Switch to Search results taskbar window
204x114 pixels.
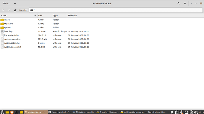click(x=60, y=112)
